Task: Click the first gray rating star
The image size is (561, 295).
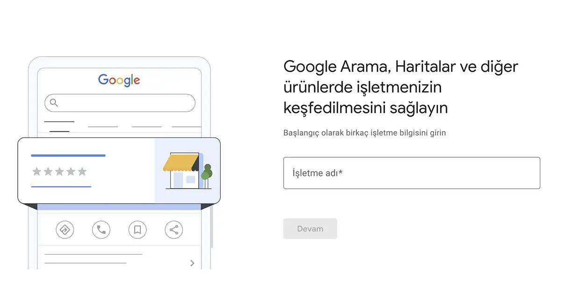Action: [x=36, y=172]
